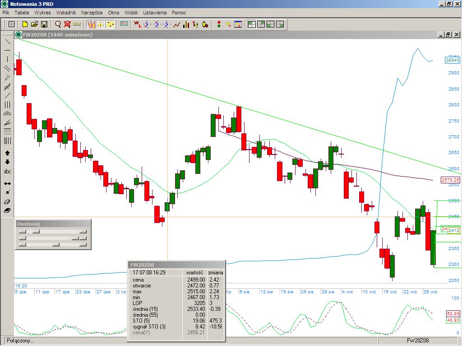Click the window magnifier plus icon
This screenshot has height=346, width=462.
tap(238, 24)
